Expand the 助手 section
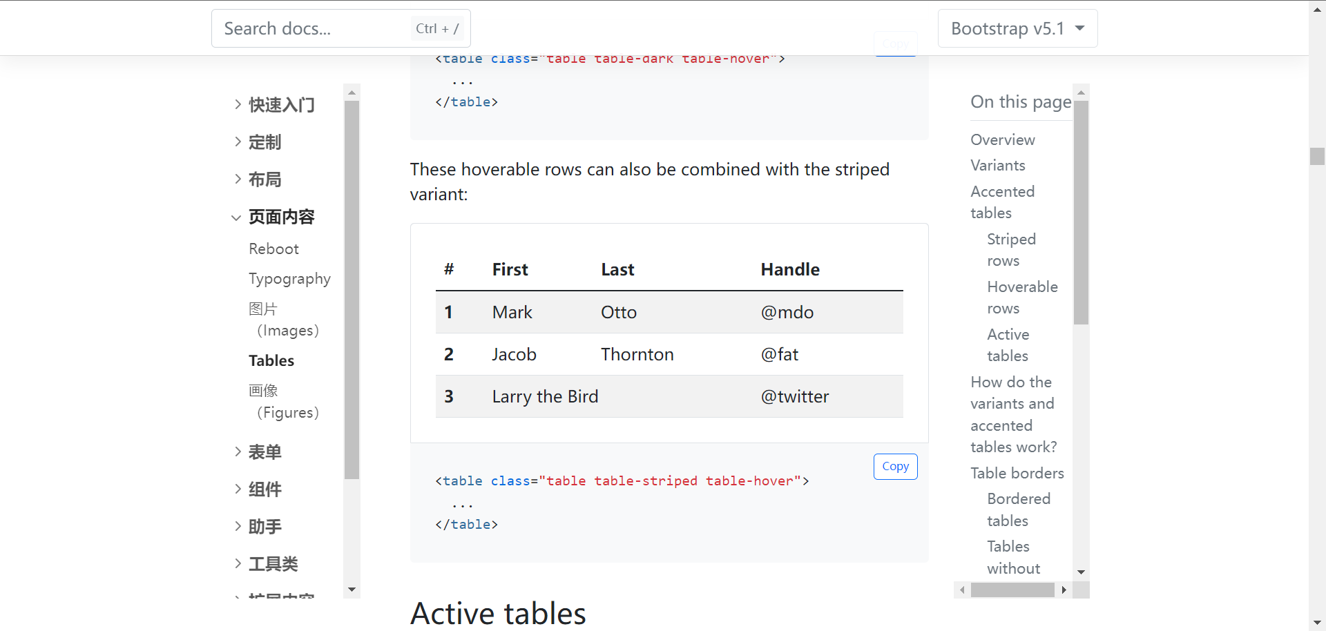This screenshot has width=1326, height=631. [265, 526]
